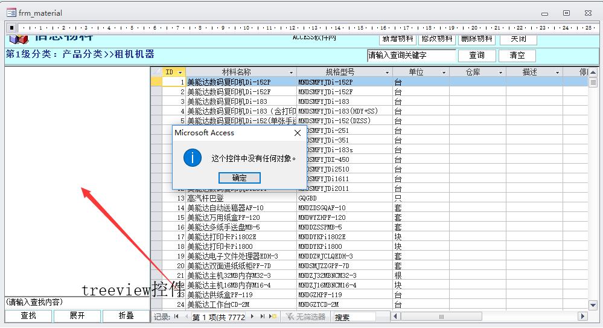The image size is (603, 328).
Task: Select the 美能达多纸手送盘MB-5 cell
Action: [x=241, y=227]
